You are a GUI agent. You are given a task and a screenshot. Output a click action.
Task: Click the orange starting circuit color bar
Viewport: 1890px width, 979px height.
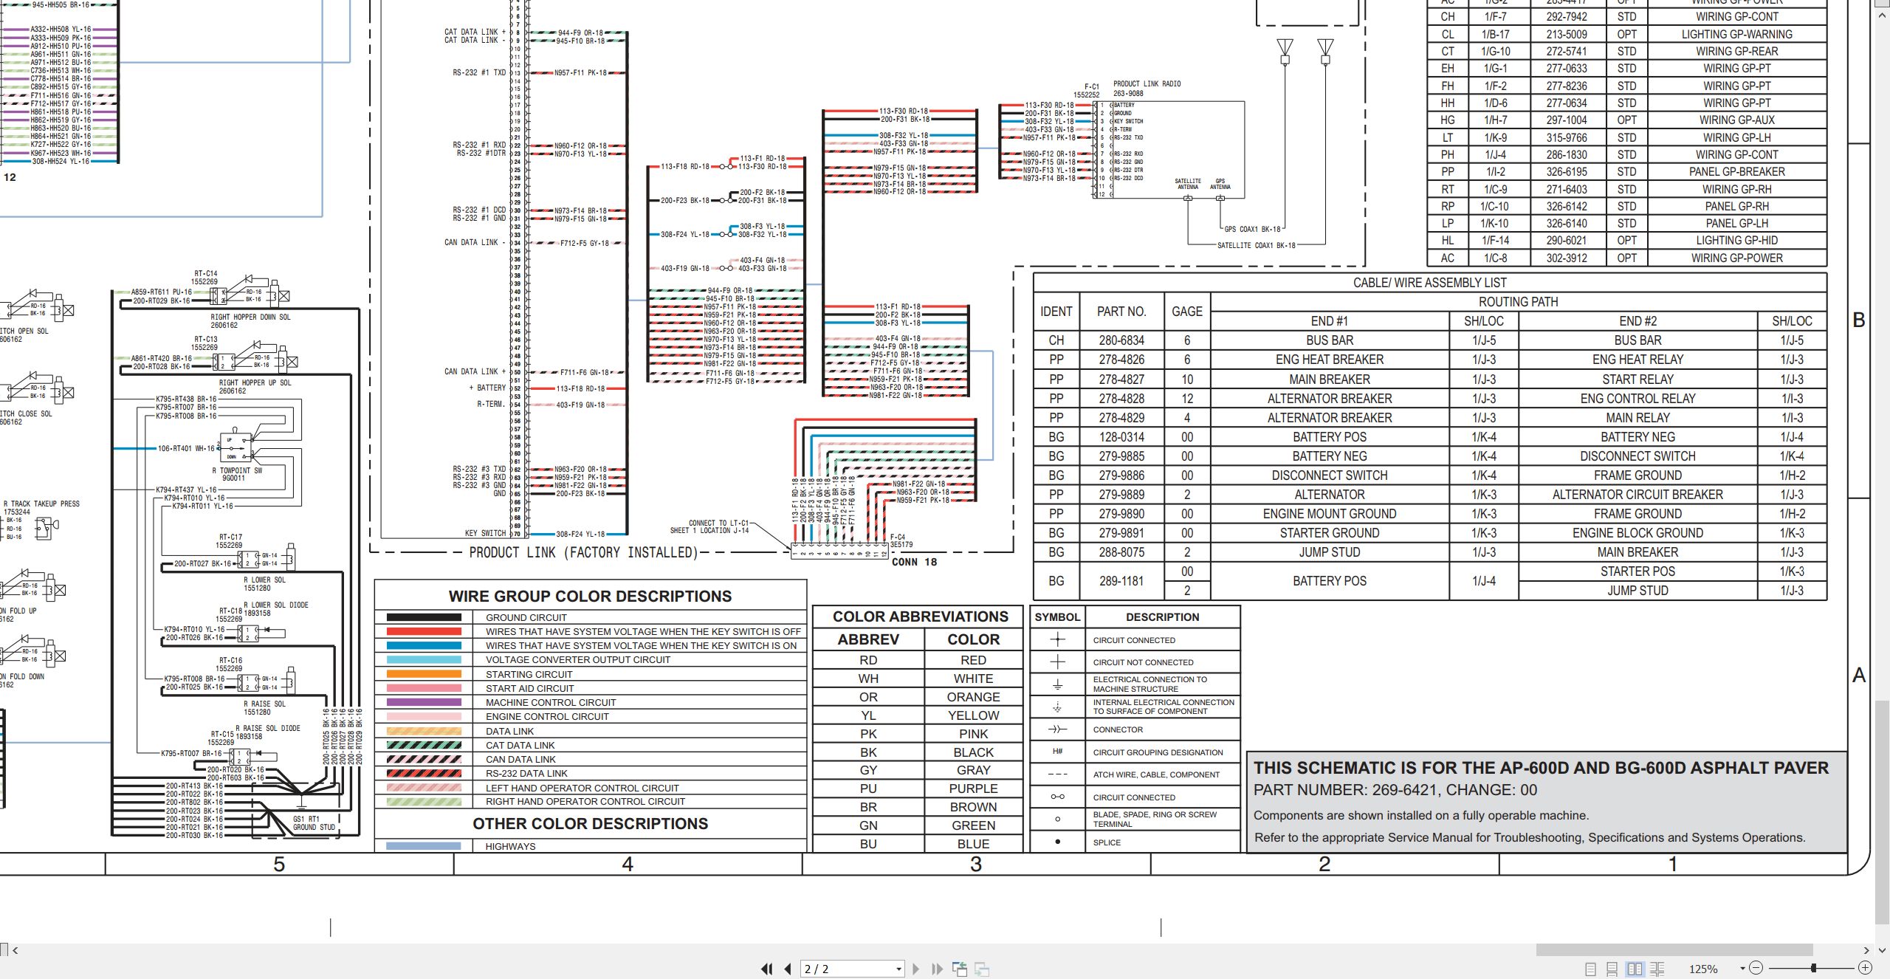tap(424, 674)
